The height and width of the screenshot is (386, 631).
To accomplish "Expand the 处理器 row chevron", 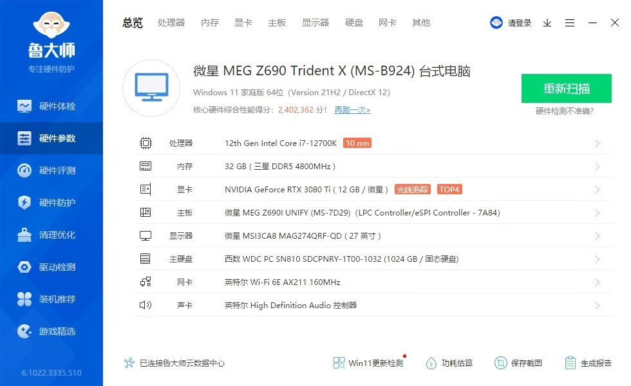I will [x=598, y=143].
